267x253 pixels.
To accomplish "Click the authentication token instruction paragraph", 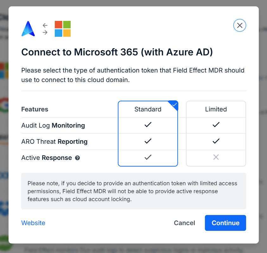I will point(133,75).
